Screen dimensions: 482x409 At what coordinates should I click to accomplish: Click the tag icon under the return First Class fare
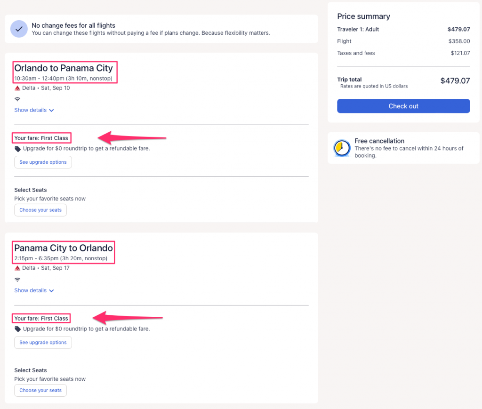point(18,329)
